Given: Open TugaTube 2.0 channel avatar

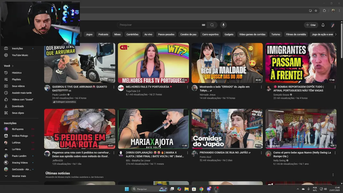Looking at the screenshot, I should click(121, 88).
